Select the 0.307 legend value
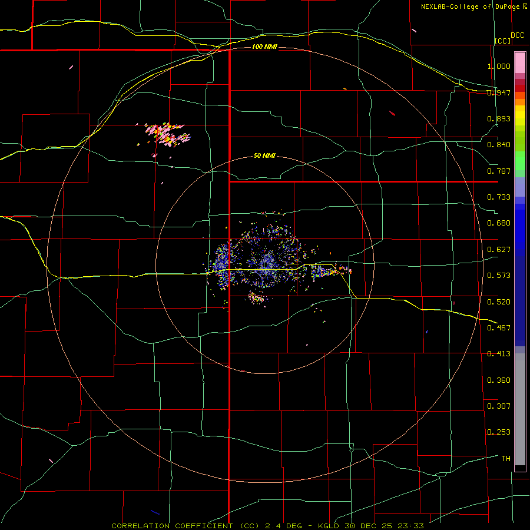The width and height of the screenshot is (530, 530). 499,406
